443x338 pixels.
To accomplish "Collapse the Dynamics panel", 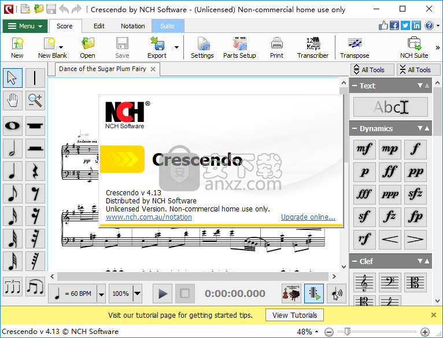I will coord(355,129).
